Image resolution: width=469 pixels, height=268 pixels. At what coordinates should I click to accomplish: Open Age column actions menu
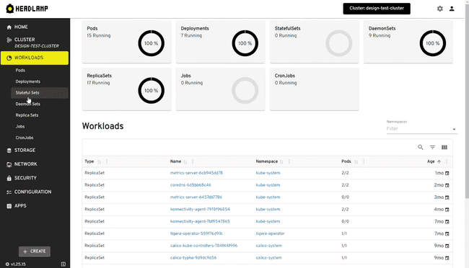(x=447, y=161)
